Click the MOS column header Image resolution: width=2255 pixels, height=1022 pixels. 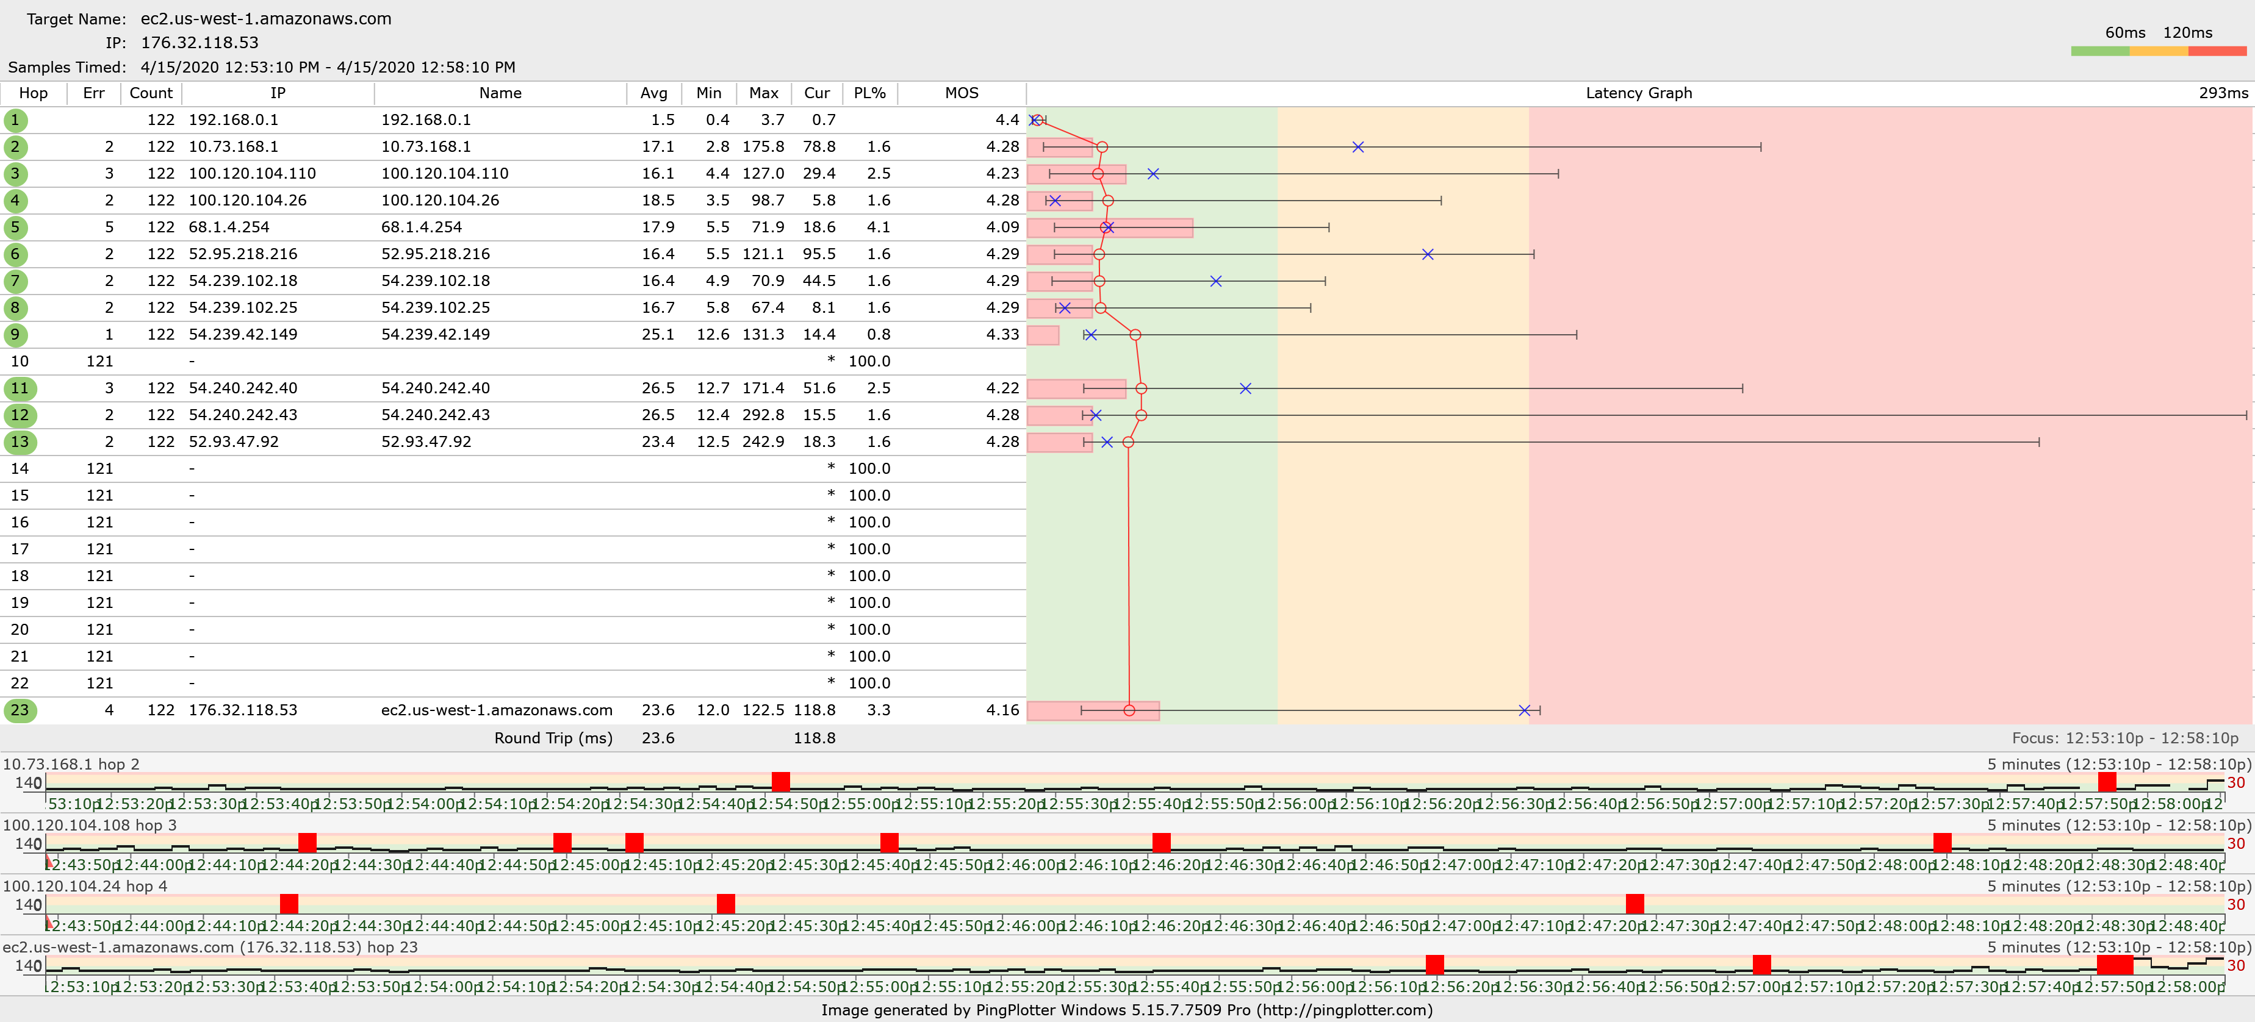point(961,93)
